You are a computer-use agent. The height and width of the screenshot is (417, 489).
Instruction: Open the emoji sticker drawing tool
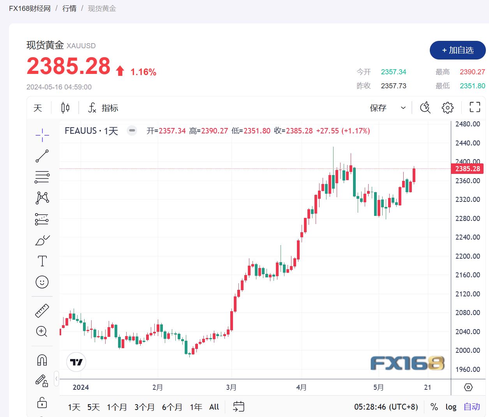point(42,282)
